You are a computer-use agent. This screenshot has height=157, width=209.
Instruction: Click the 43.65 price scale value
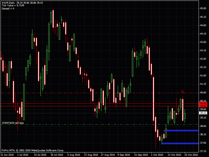pyautogui.click(x=203, y=42)
